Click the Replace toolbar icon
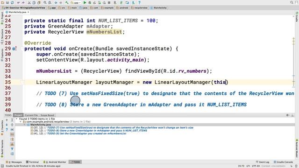 click(50, 3)
